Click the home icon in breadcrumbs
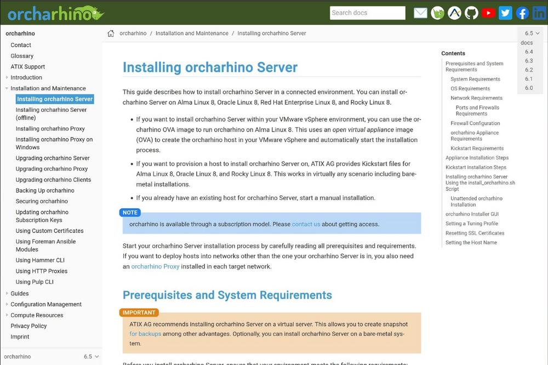Screen dimensions: 548x365 [111, 33]
